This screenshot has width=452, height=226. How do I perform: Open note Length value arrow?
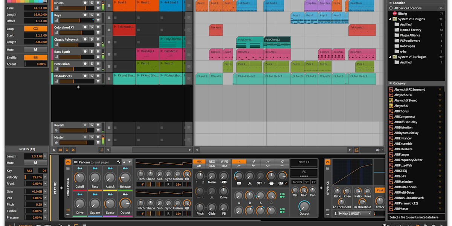46,156
